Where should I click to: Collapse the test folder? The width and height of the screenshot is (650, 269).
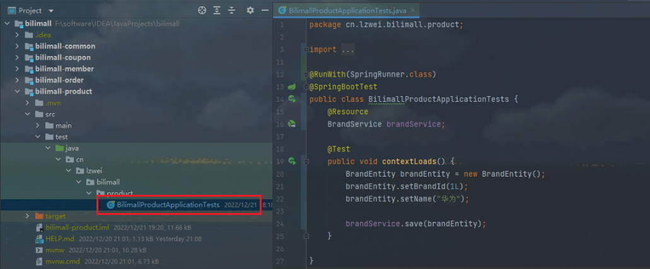(x=37, y=137)
